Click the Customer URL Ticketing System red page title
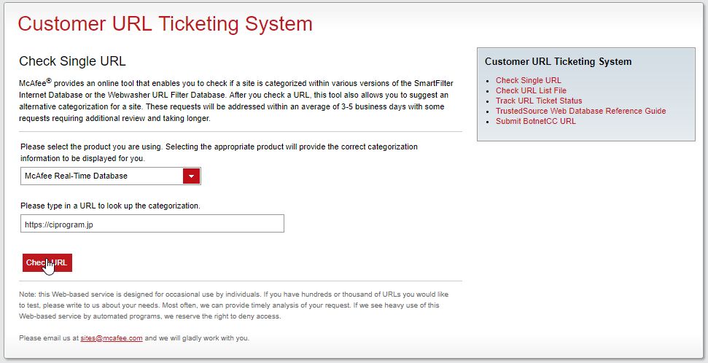The height and width of the screenshot is (363, 708). point(166,23)
